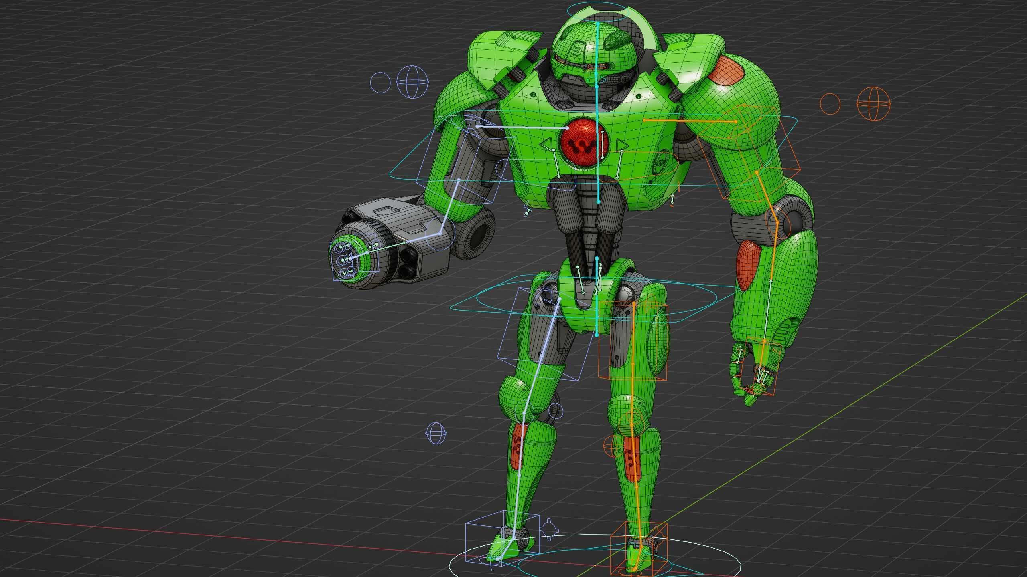Select the red circular chest emblem

(x=585, y=143)
